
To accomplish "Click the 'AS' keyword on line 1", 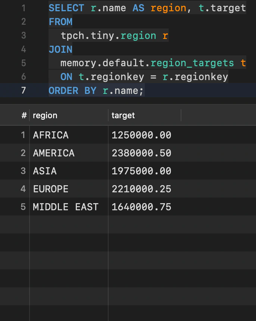I will coord(138,8).
